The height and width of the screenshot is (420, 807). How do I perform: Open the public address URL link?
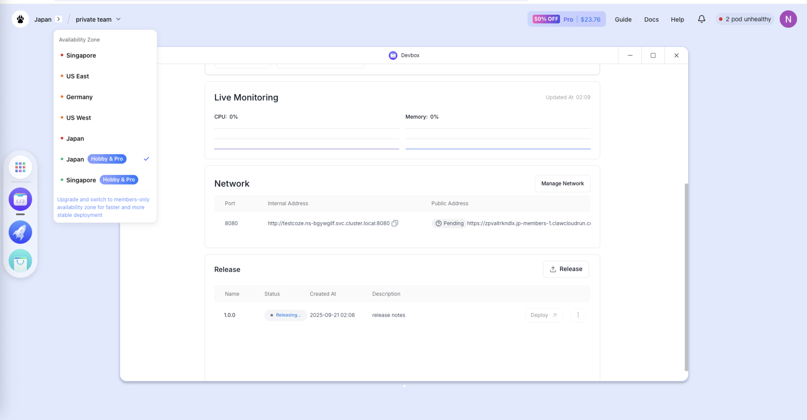point(529,223)
